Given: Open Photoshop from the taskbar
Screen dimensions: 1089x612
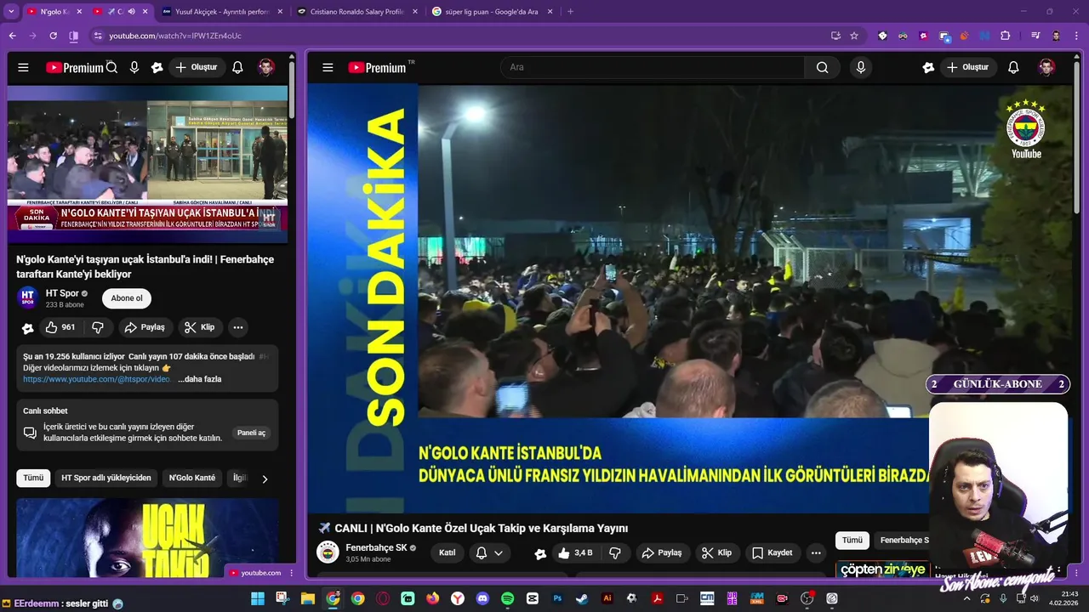Looking at the screenshot, I should [x=558, y=598].
